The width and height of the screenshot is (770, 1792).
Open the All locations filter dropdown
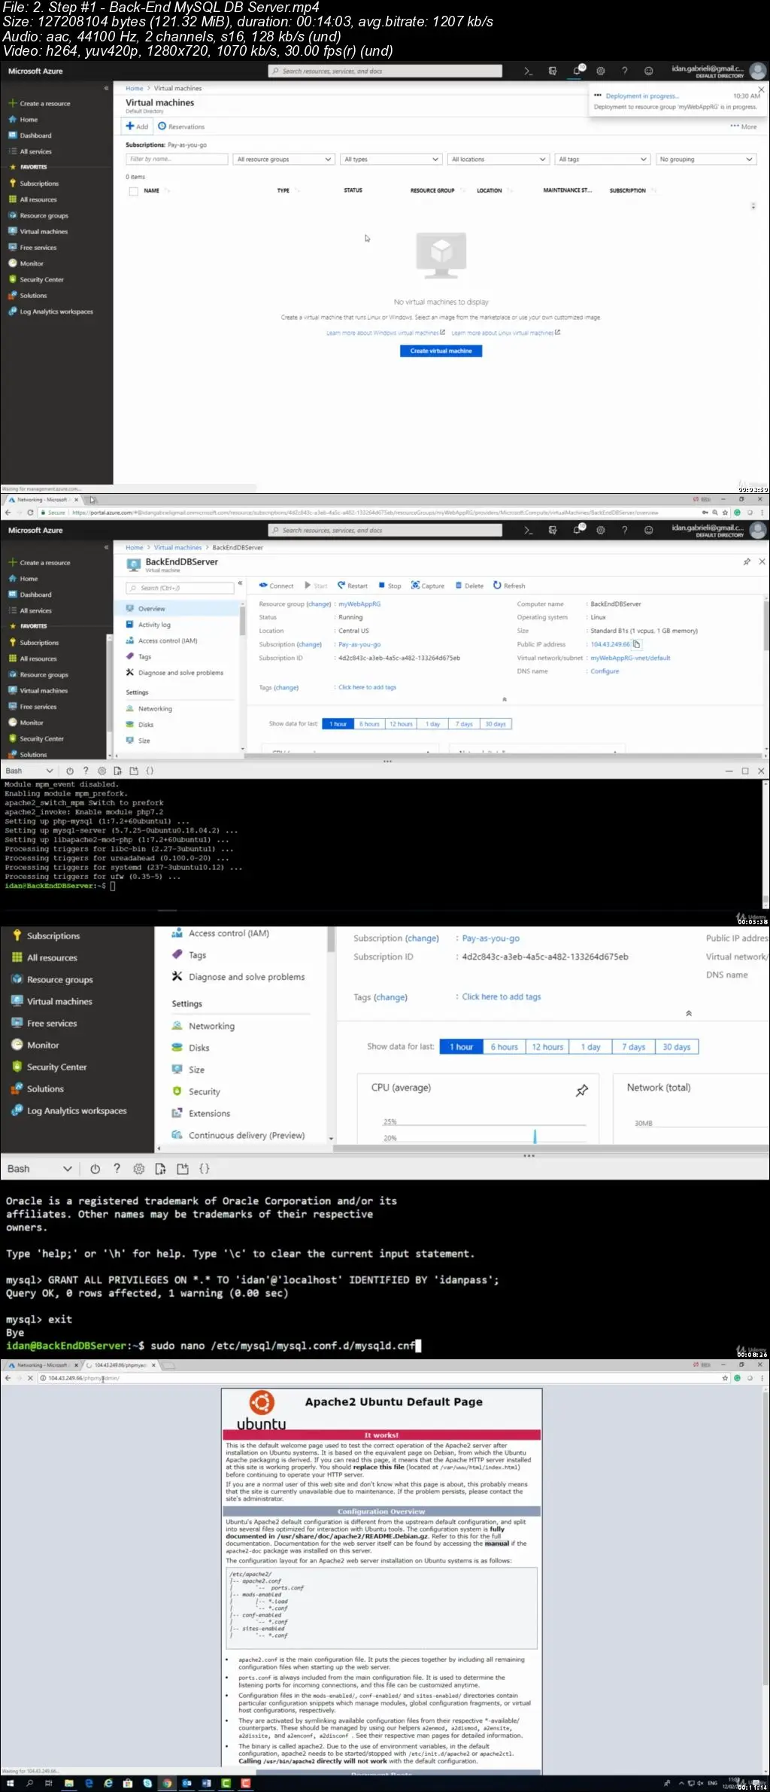[499, 160]
